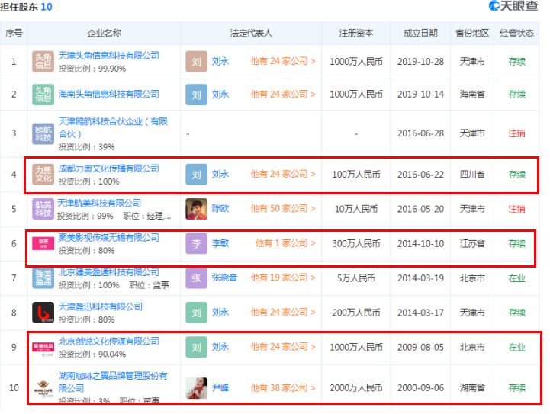The image size is (550, 414).
Task: Open 北京臻美盈通科技有限公司 company link
Action: coord(109,272)
